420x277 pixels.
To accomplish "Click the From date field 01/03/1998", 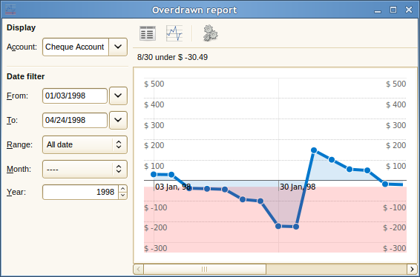I will point(75,96).
